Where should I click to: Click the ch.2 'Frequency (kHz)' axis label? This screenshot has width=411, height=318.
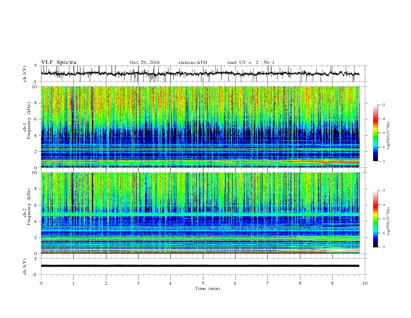tap(29, 207)
